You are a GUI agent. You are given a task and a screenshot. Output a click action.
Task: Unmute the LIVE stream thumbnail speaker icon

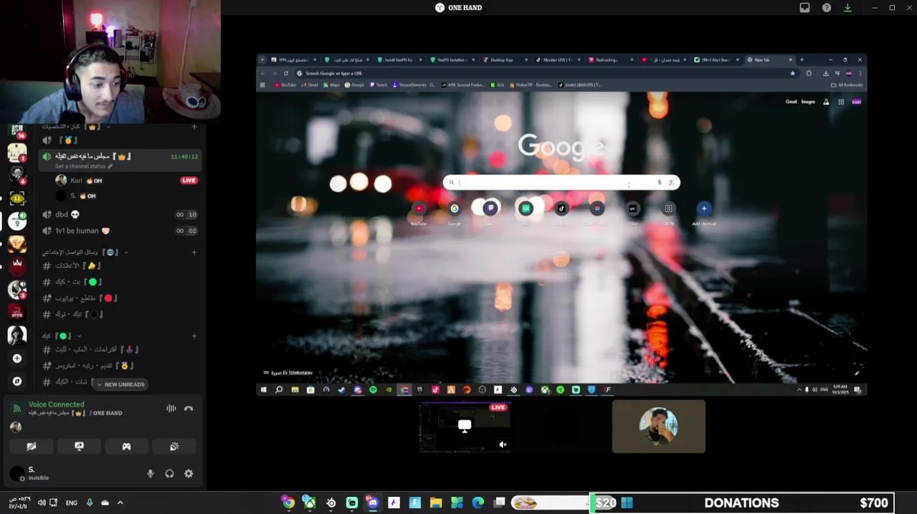(502, 445)
